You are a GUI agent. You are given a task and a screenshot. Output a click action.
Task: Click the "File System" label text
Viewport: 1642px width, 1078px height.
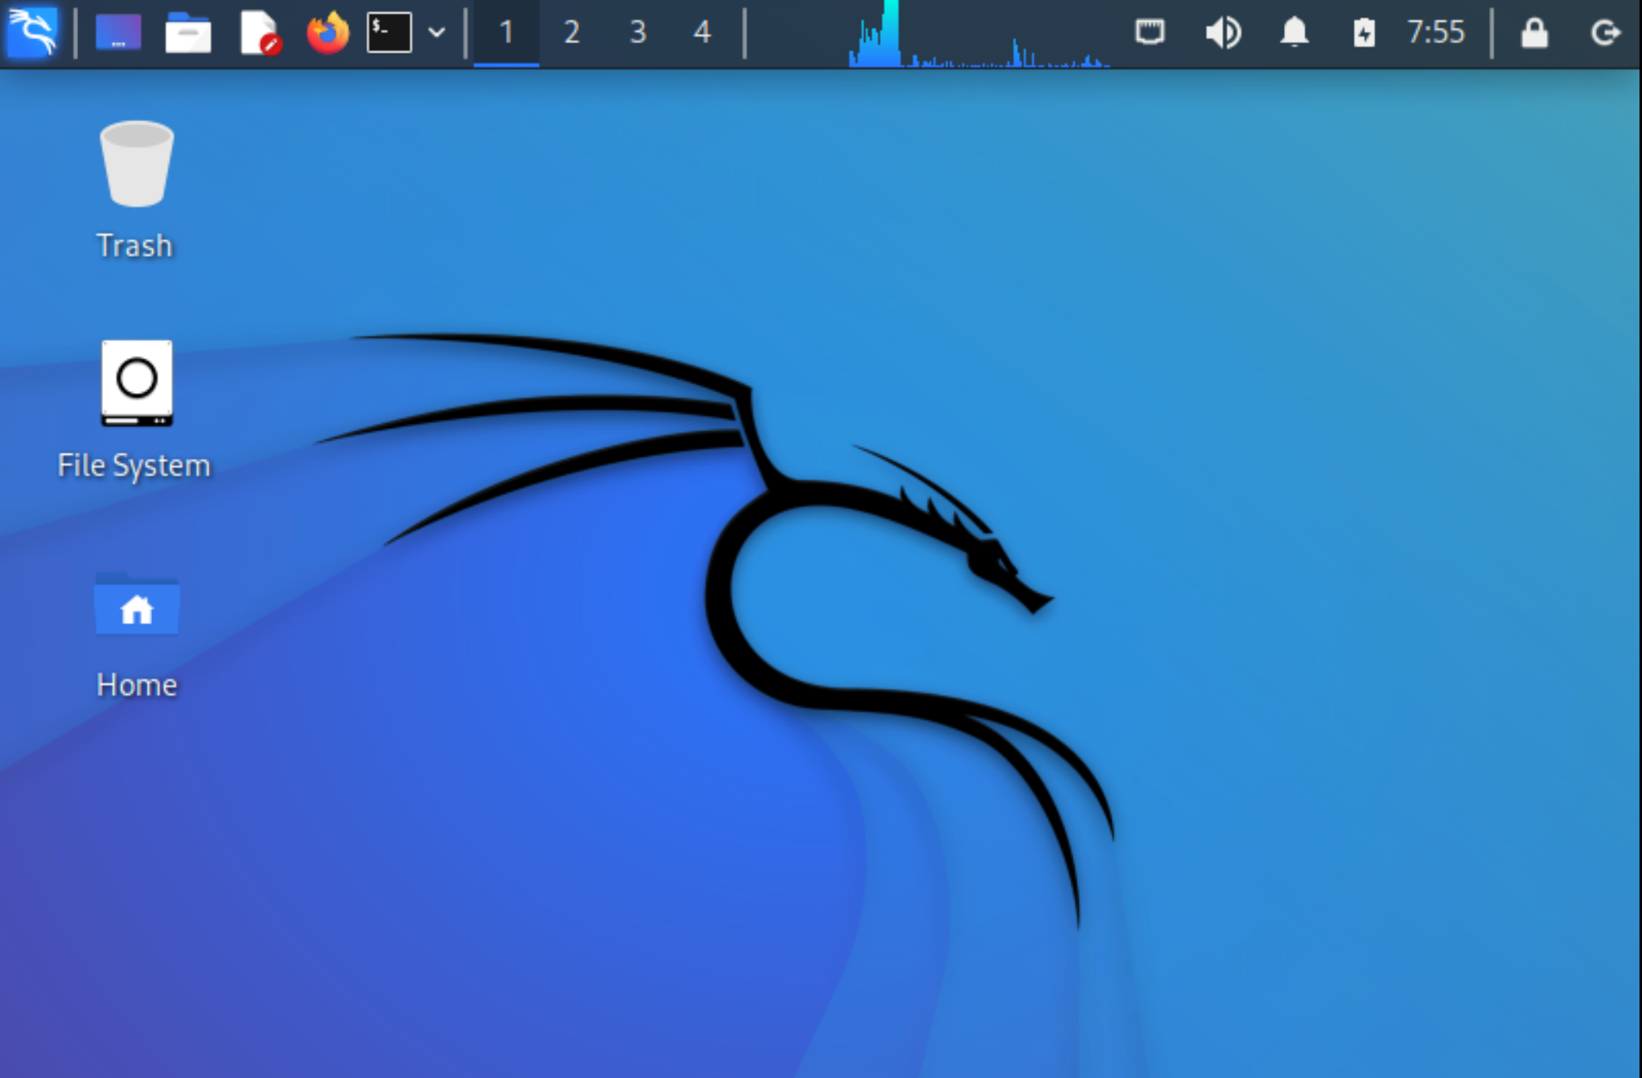tap(134, 466)
